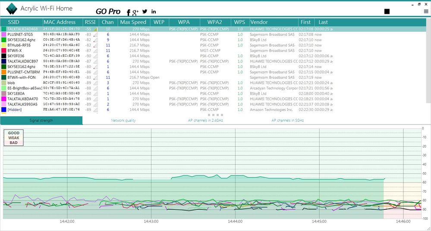Click the orange swatch for PLUSNET-CMT8RM
This screenshot has height=231, width=431.
click(3, 72)
